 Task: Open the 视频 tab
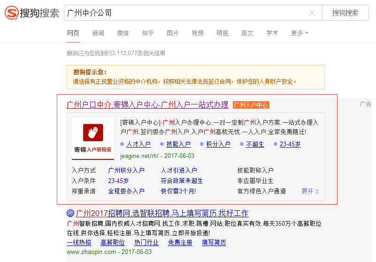tap(198, 33)
